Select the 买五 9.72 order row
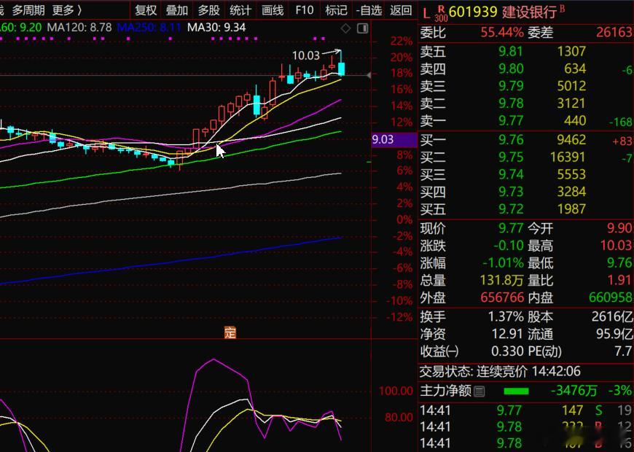The image size is (634, 452). (525, 209)
